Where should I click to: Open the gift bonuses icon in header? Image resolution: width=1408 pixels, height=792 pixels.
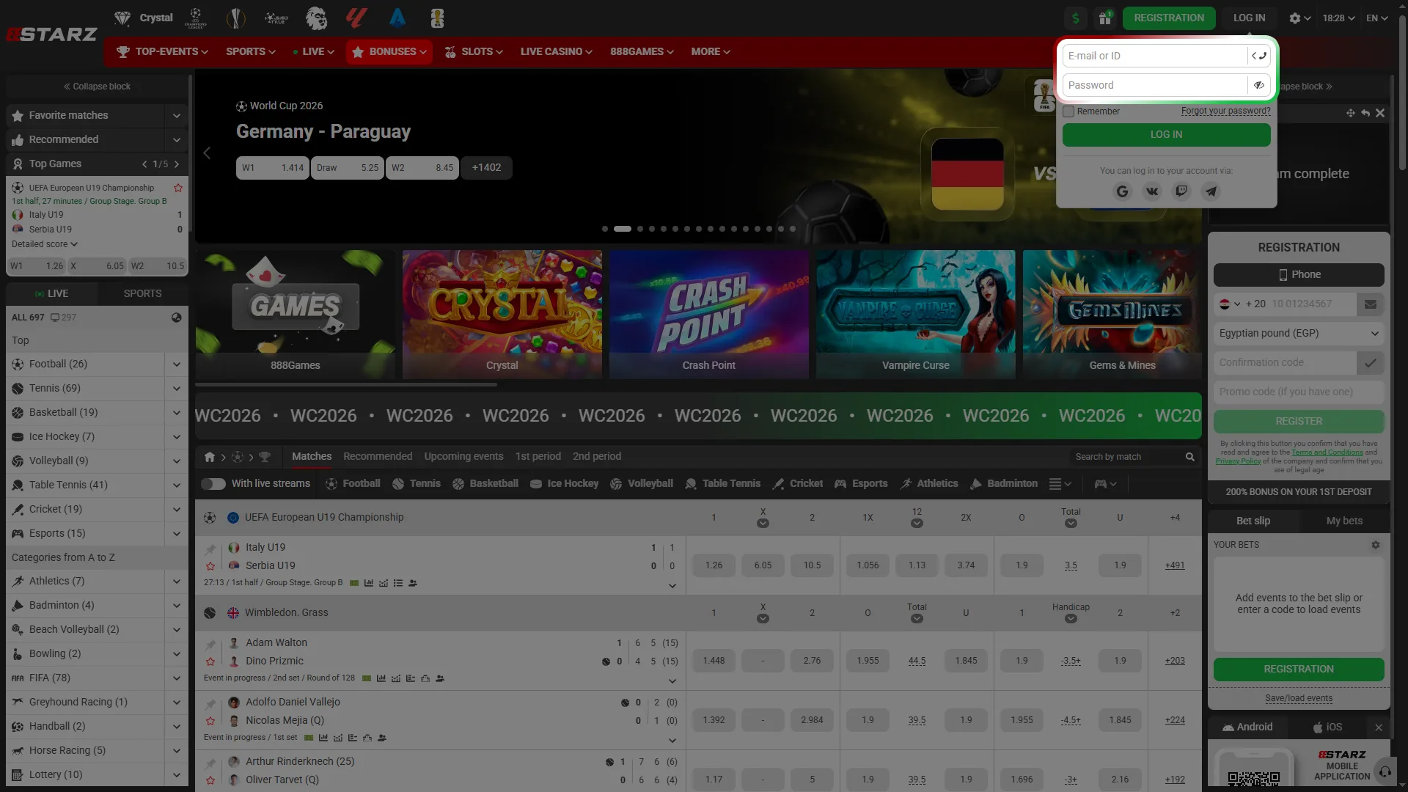click(x=1104, y=18)
